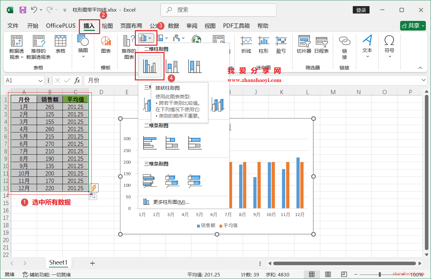This screenshot has height=279, width=431.
Task: Select the 3D stacked bar chart icon
Action: point(173,181)
